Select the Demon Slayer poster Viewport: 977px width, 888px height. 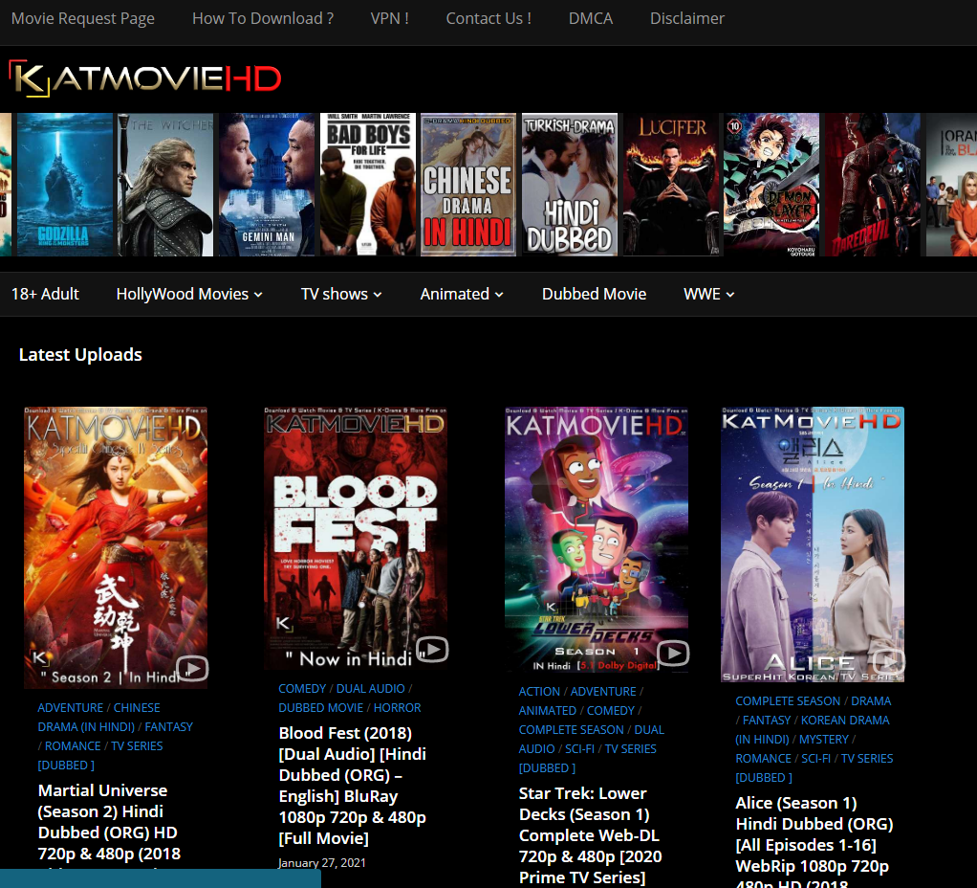pos(771,185)
